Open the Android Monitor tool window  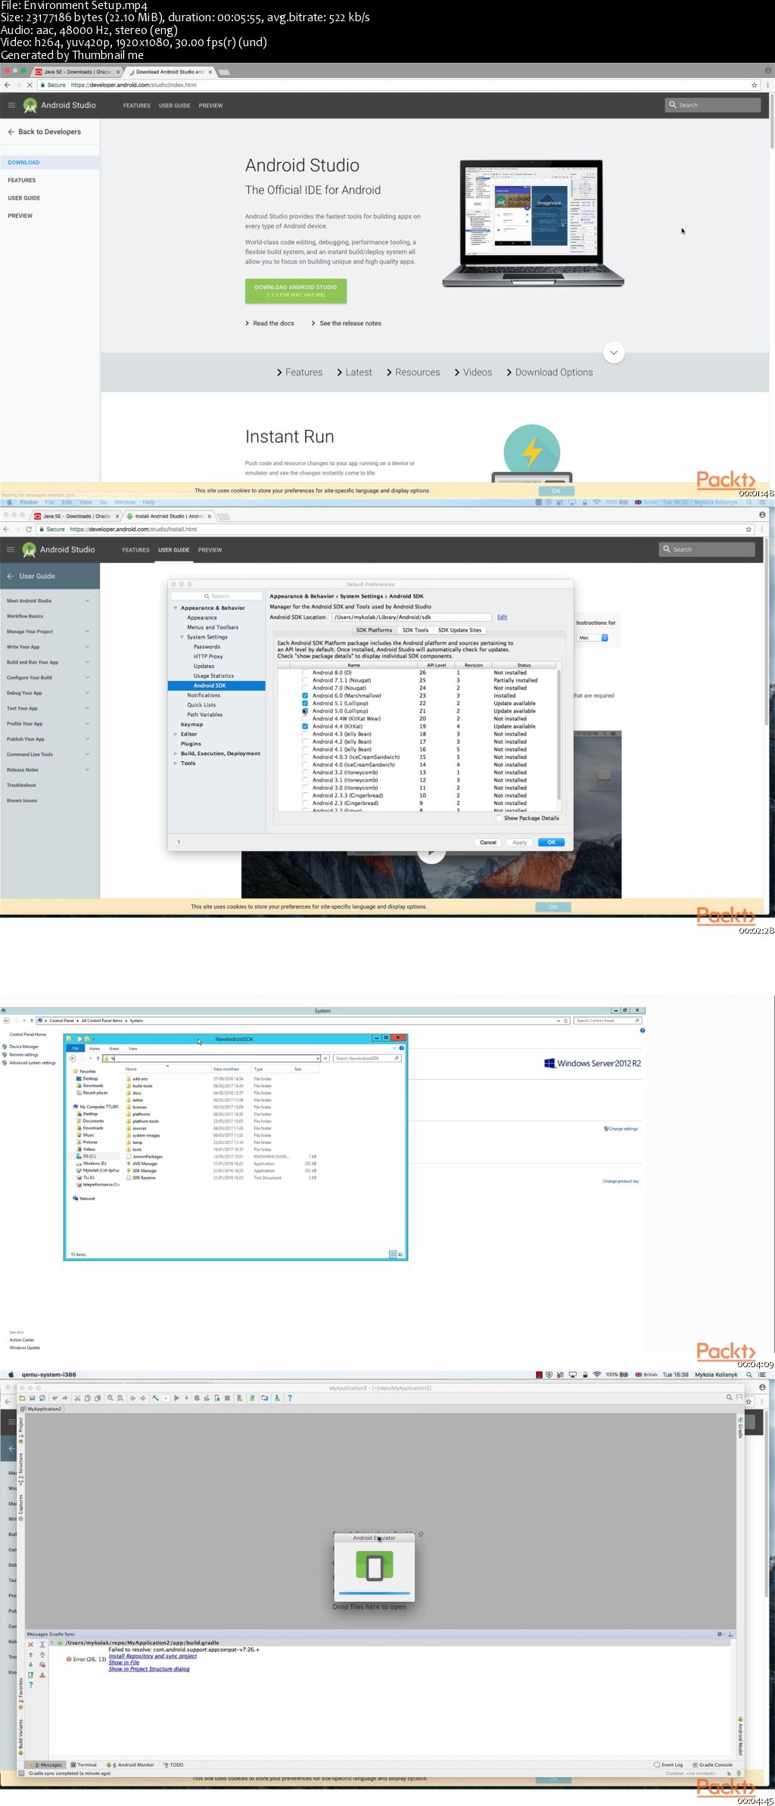(x=130, y=1764)
